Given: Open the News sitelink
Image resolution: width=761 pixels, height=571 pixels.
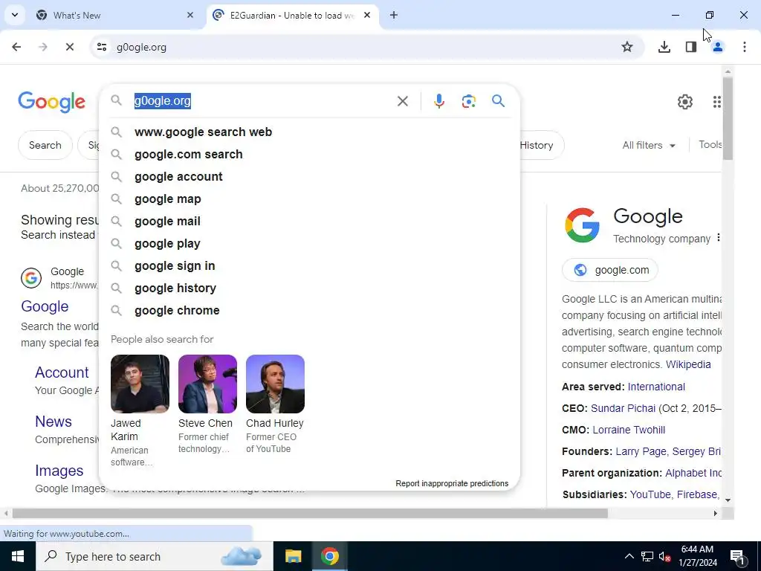Looking at the screenshot, I should click(x=54, y=422).
